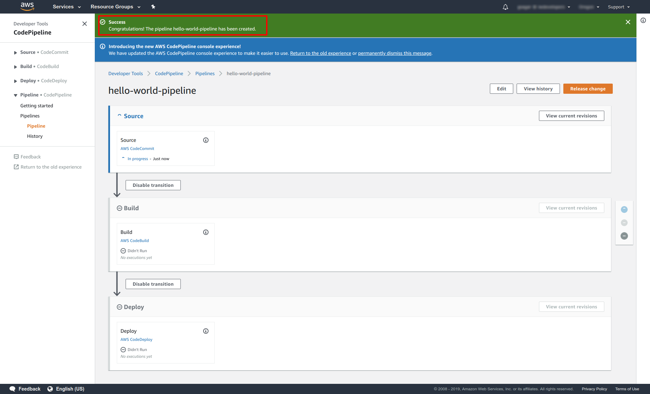The height and width of the screenshot is (394, 650).
Task: Click the pin shortcuts icon
Action: 153,7
